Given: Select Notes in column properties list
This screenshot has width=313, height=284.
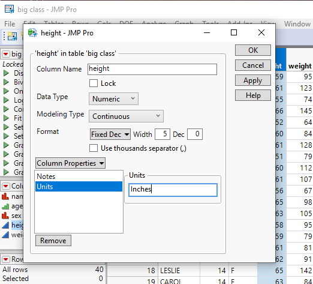Looking at the screenshot, I should point(79,177).
